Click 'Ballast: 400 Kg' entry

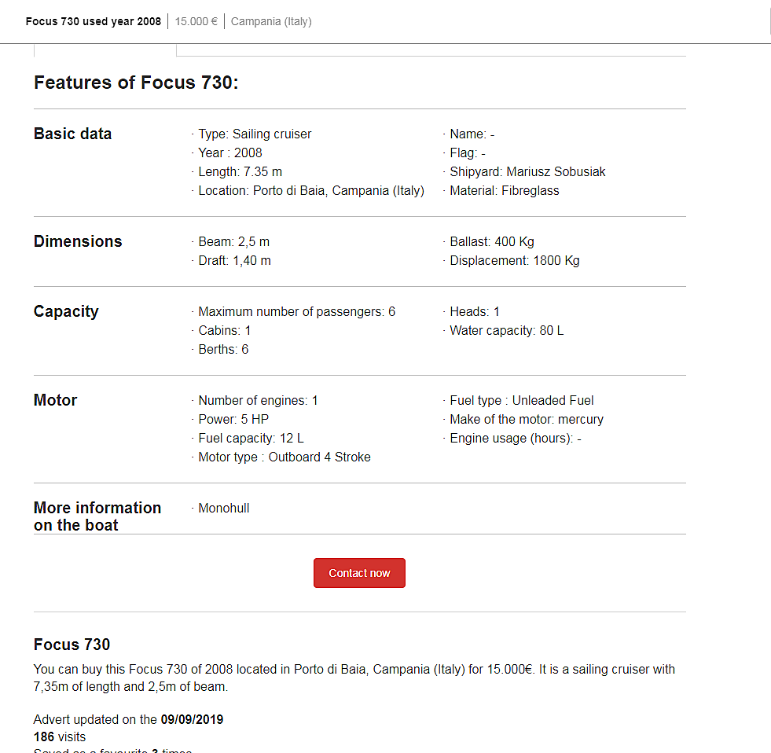(492, 242)
